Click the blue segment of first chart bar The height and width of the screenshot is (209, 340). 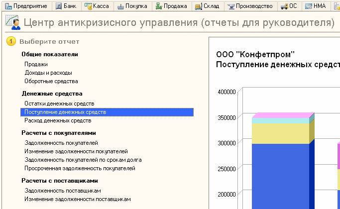(x=280, y=176)
